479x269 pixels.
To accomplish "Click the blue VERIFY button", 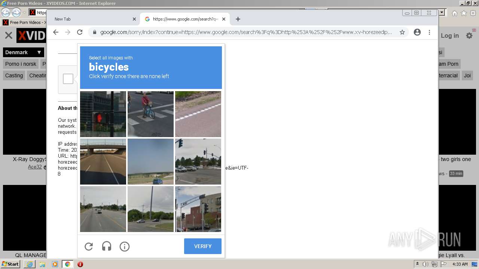I will [x=203, y=246].
